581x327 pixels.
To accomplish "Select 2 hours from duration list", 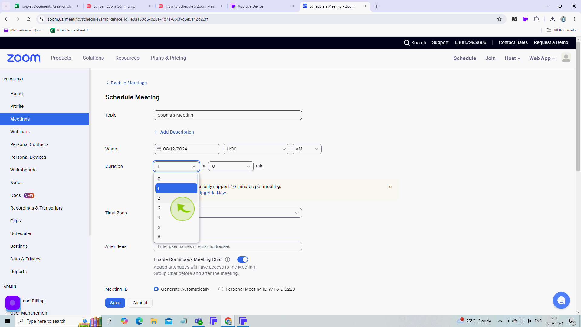I will pyautogui.click(x=176, y=198).
